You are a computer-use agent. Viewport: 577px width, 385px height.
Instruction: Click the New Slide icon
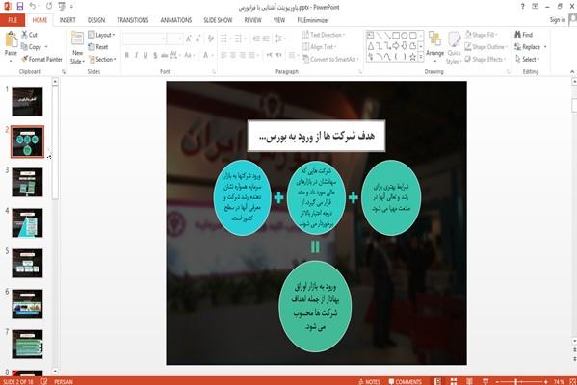[x=77, y=38]
